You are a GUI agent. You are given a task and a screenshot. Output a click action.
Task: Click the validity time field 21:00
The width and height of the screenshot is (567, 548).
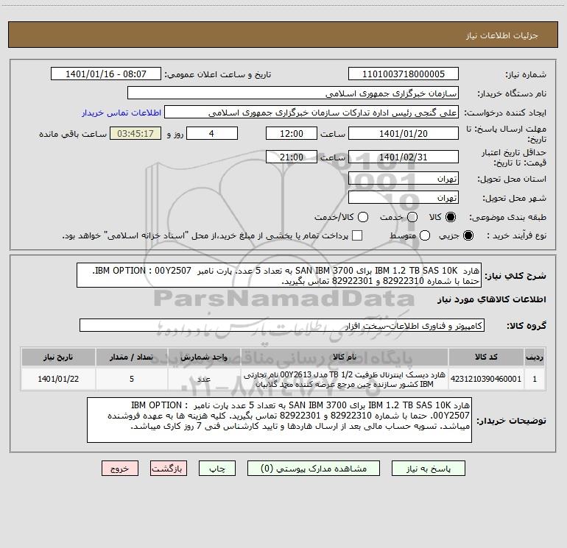(x=292, y=157)
